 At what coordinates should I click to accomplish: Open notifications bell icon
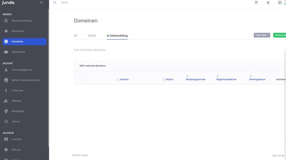coord(268,3)
